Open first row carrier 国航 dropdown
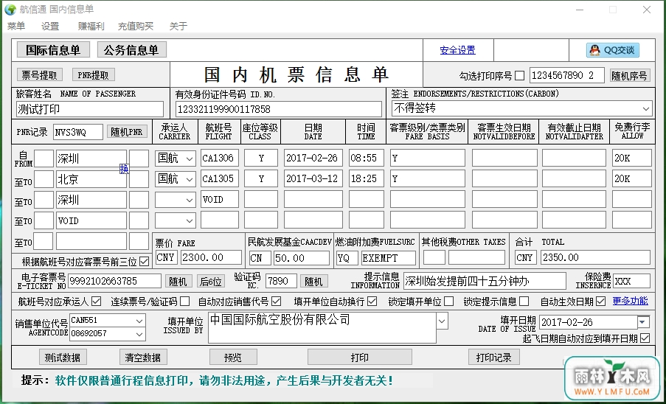 (190, 159)
